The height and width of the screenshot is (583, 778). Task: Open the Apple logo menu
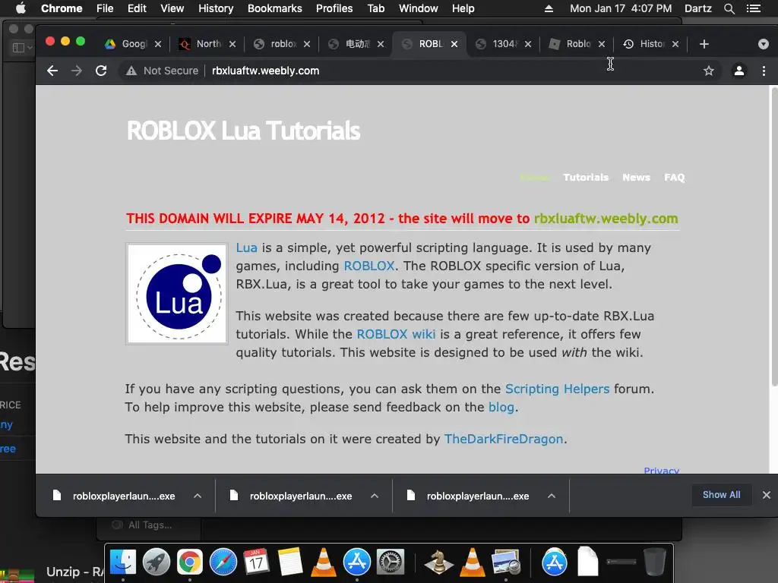(21, 8)
